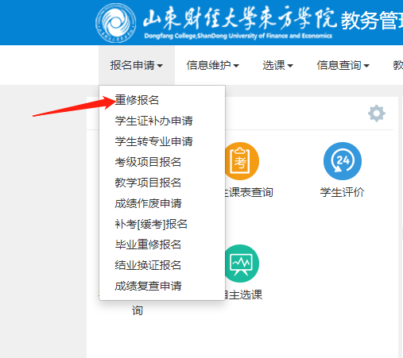Open 成绩作废申请 menu entry
Image resolution: width=403 pixels, height=358 pixels.
point(148,203)
